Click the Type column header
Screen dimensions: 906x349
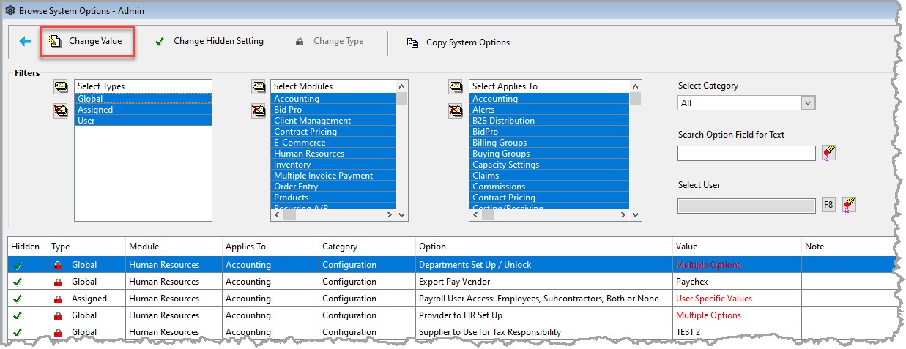pyautogui.click(x=86, y=247)
